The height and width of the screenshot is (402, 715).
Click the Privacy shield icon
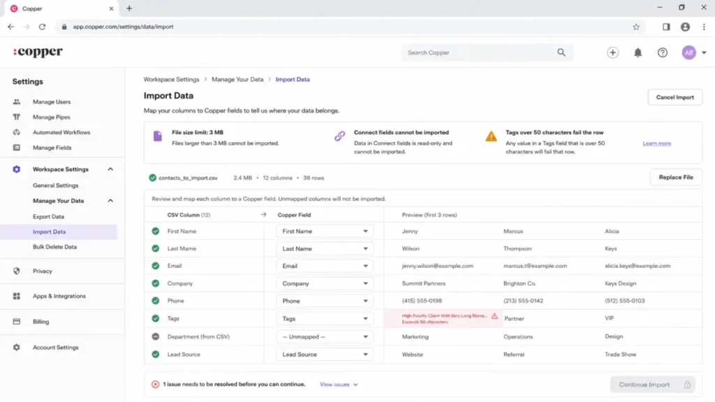tap(17, 271)
